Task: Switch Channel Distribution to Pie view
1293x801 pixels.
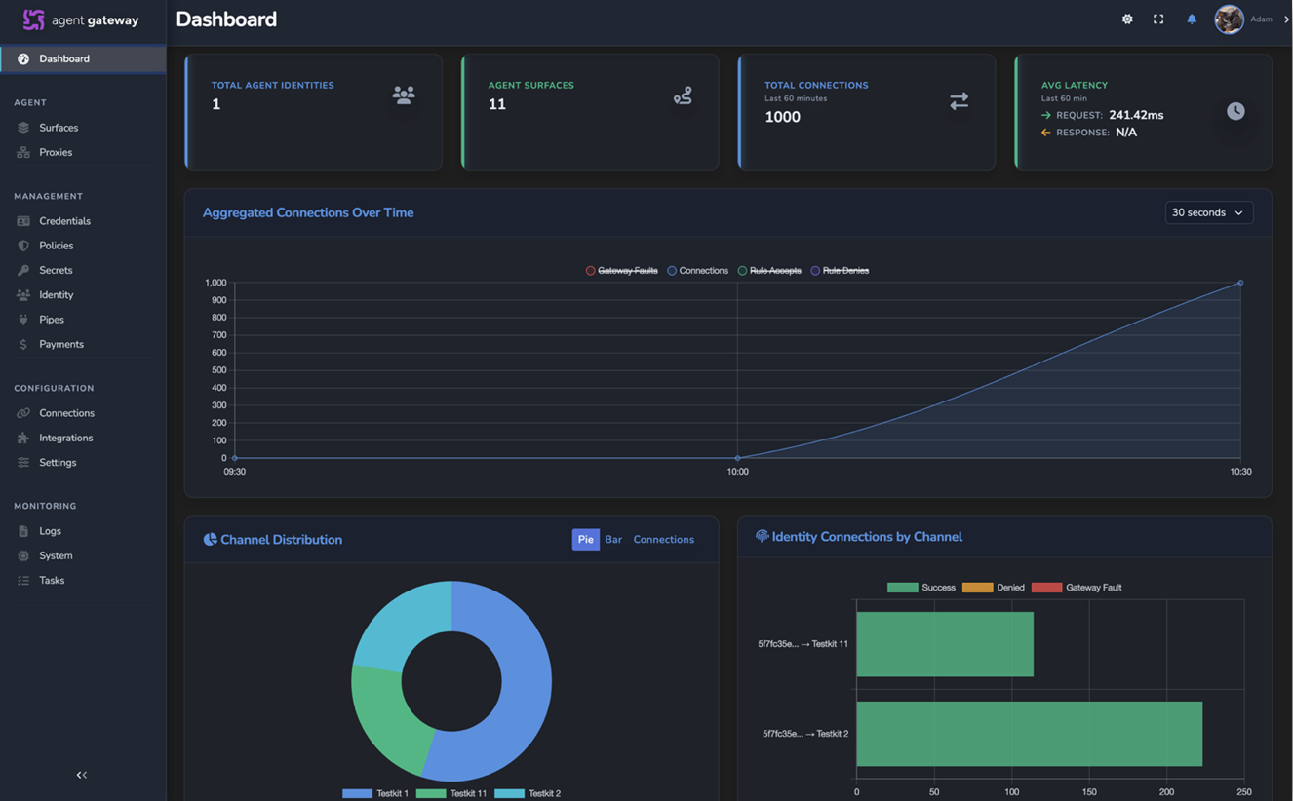Action: pyautogui.click(x=585, y=539)
